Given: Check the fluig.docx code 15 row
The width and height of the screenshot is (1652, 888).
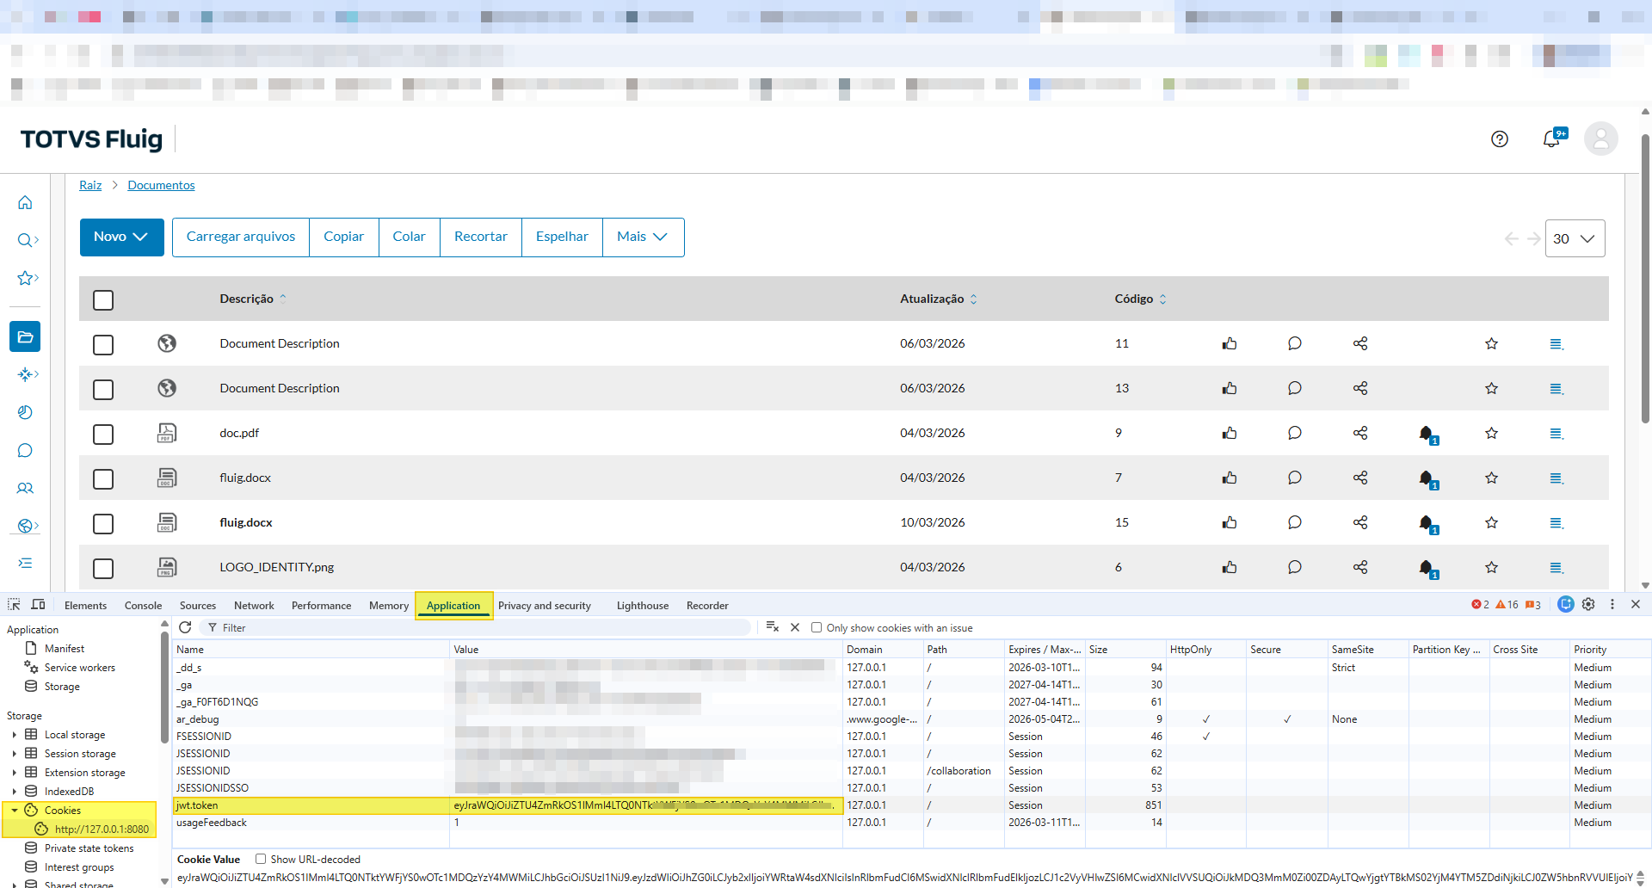Looking at the screenshot, I should pyautogui.click(x=103, y=523).
